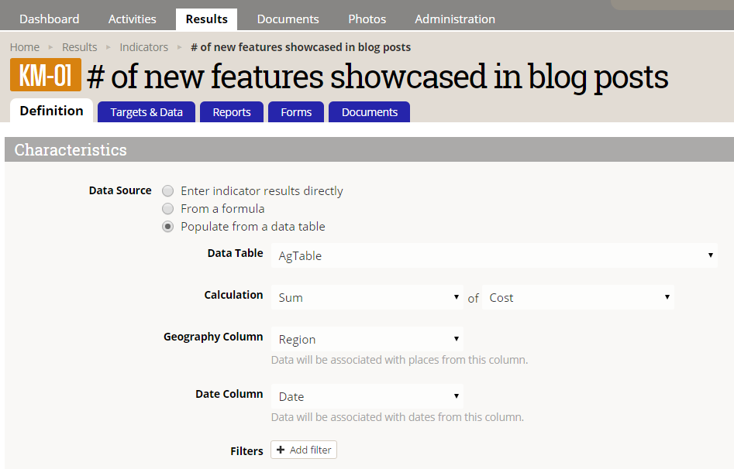Open the Geography Column Region dropdown
This screenshot has width=734, height=469.
(x=367, y=339)
